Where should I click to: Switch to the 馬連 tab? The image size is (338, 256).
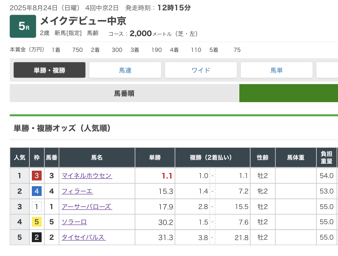[x=125, y=70]
